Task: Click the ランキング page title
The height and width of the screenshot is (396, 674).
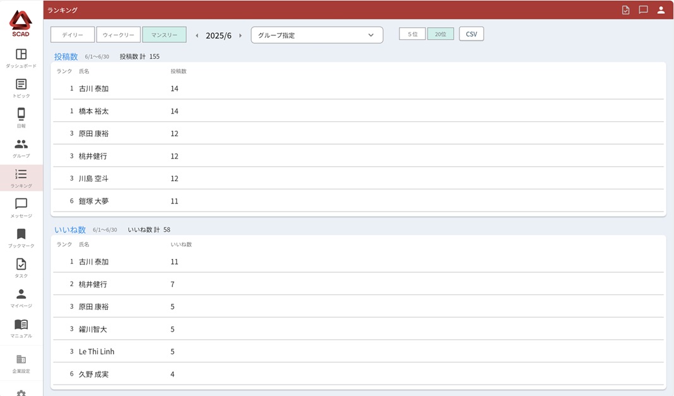Action: coord(62,10)
